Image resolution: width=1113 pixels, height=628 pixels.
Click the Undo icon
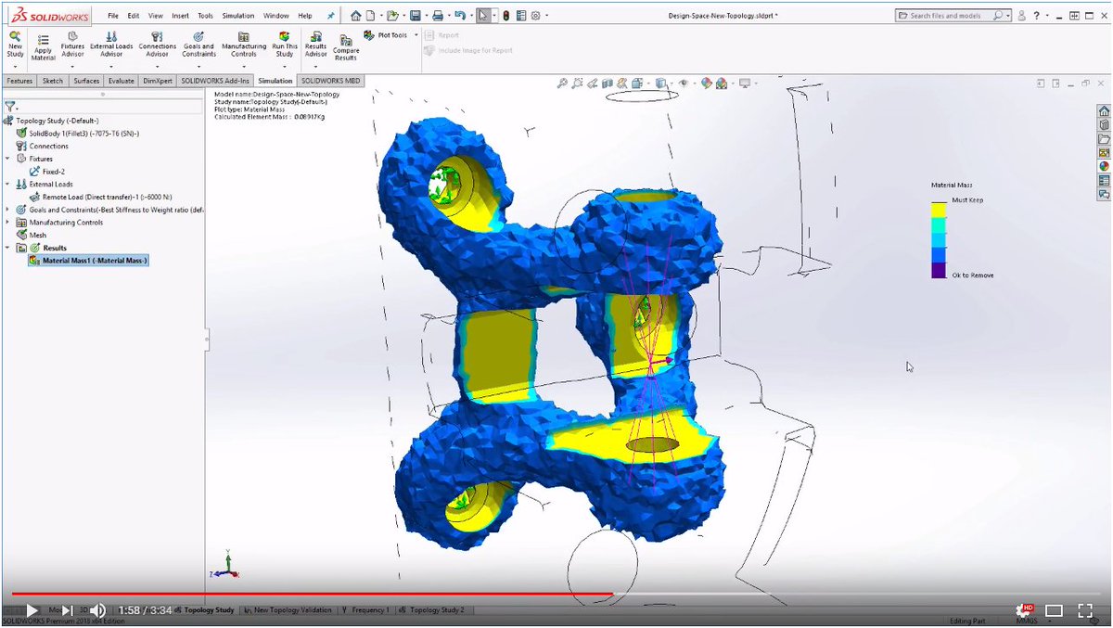pyautogui.click(x=459, y=15)
